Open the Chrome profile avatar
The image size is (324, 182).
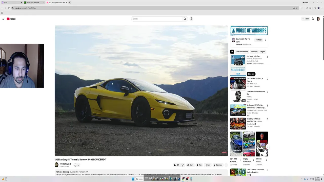click(x=318, y=8)
